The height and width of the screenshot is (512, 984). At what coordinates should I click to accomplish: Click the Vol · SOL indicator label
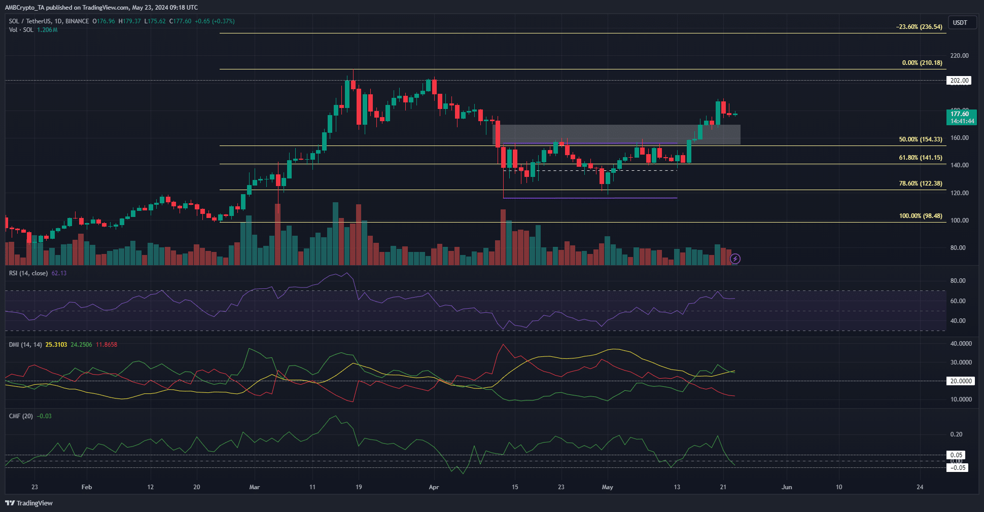(x=21, y=30)
